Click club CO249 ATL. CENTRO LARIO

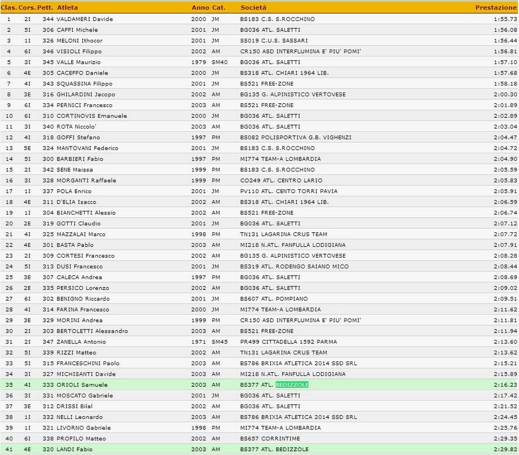281,180
